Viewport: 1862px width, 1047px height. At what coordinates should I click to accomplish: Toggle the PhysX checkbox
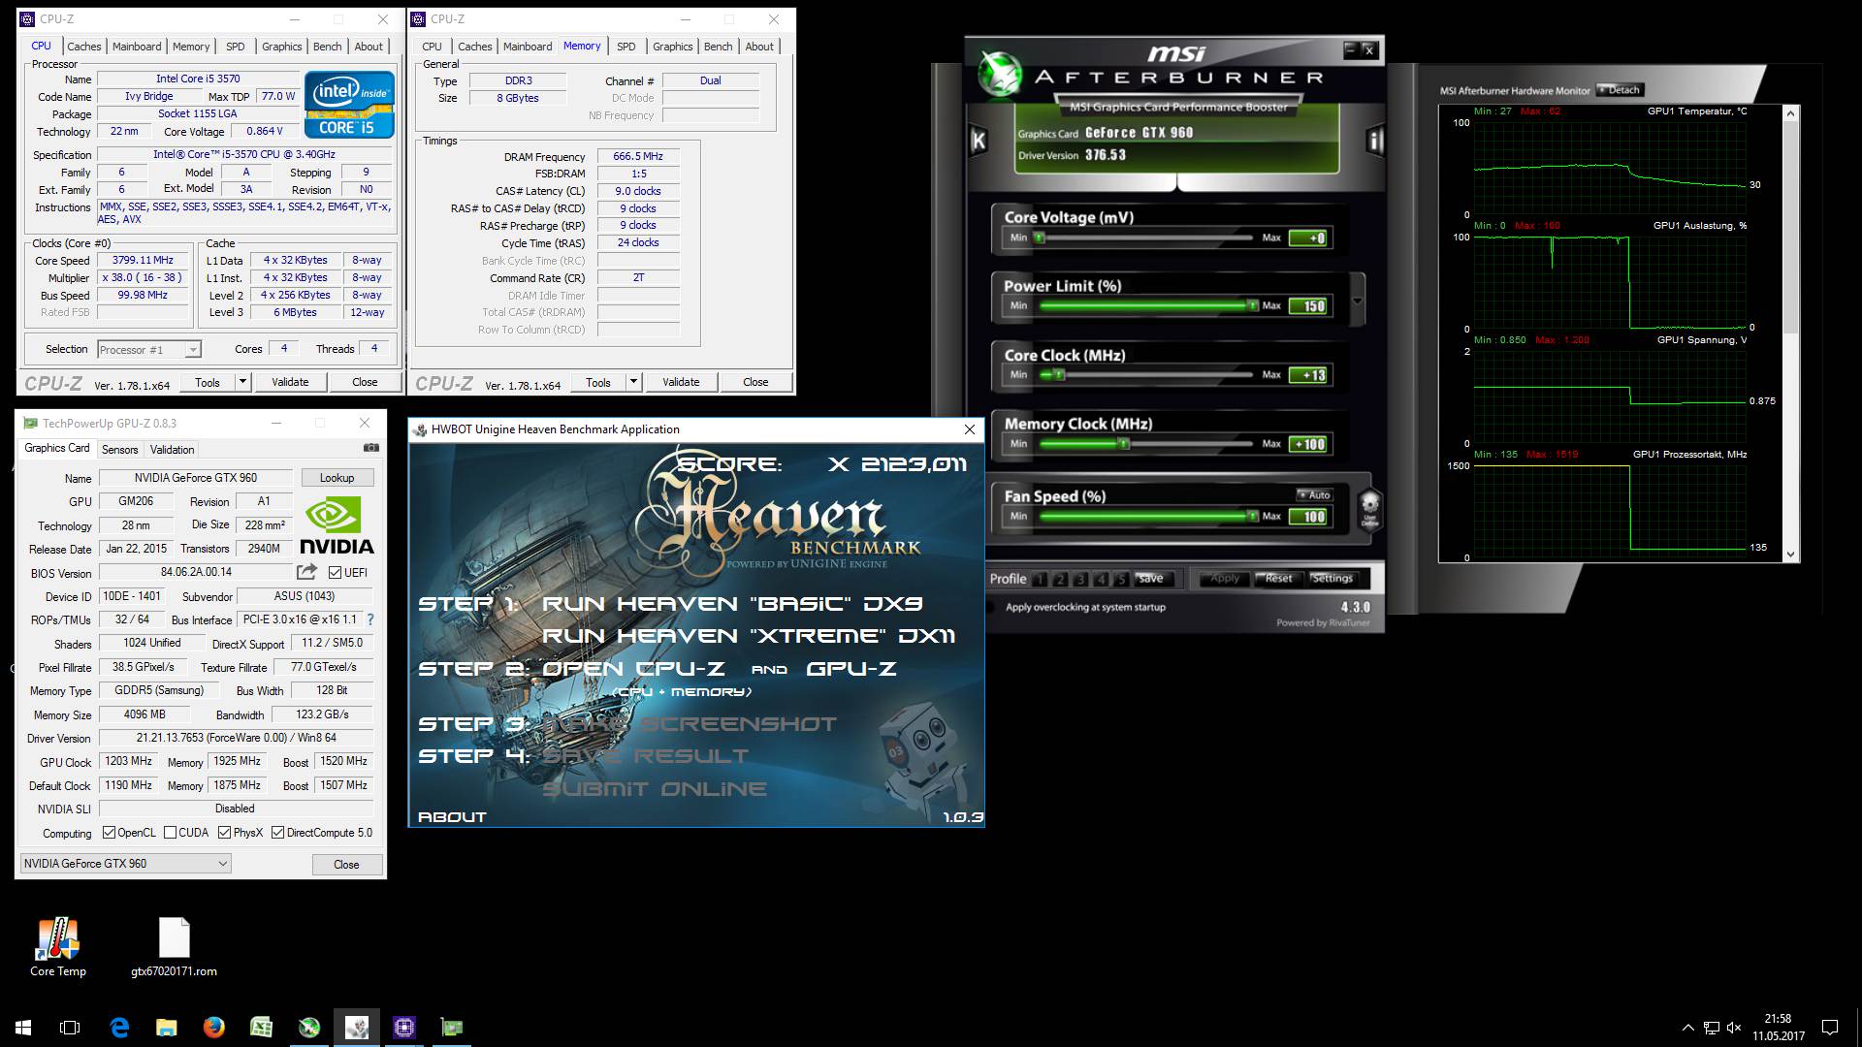pos(225,833)
